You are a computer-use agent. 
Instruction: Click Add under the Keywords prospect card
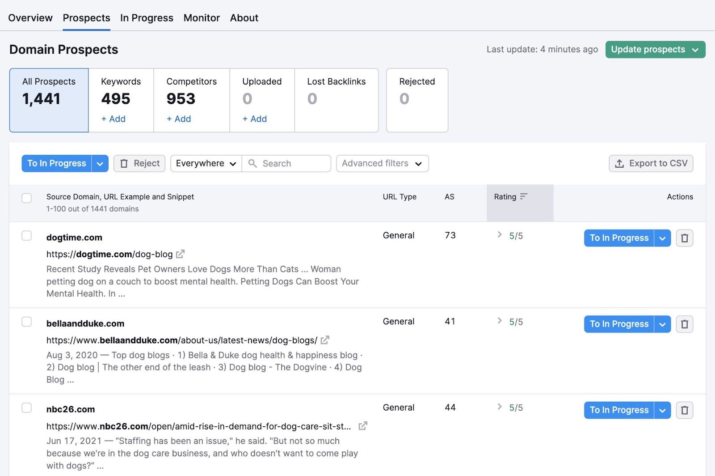(x=113, y=119)
